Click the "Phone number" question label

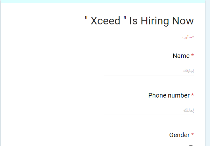(169, 96)
